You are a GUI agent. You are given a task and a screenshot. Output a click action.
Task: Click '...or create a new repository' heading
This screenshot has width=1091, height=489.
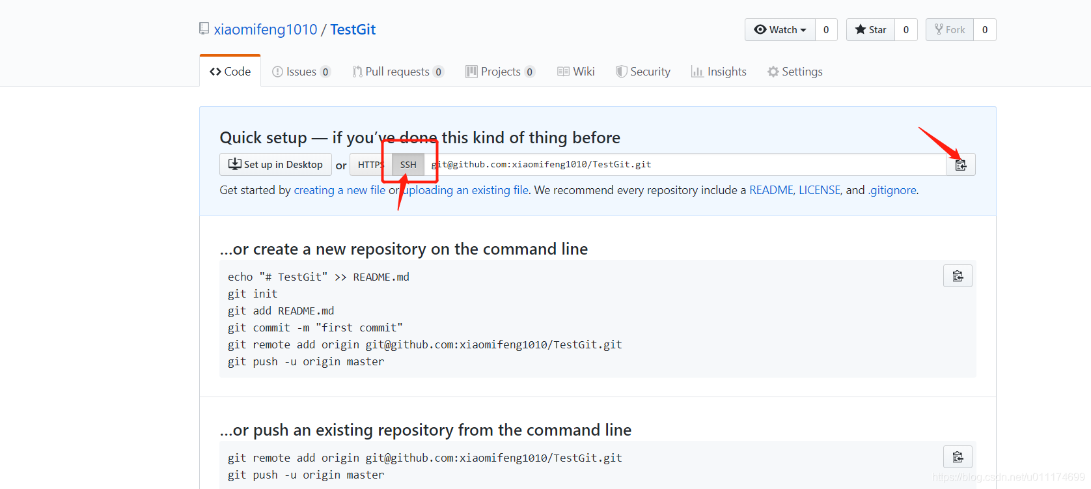[x=404, y=249]
